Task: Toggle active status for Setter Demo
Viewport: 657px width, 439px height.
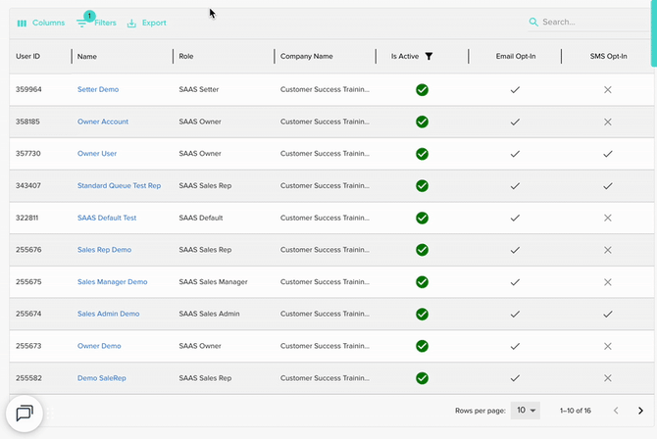Action: tap(422, 89)
